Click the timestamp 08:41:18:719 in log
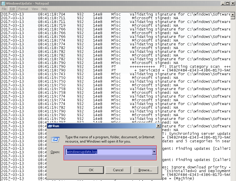Screen dimensions: 236x181 tap(51, 25)
